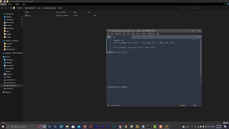229x129 pixels.
Task: Select This PC in navigation pane
Action: [x=8, y=57]
